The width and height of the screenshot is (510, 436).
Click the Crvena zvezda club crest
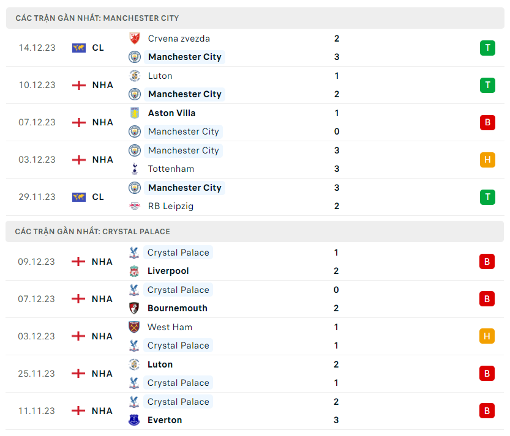[135, 39]
